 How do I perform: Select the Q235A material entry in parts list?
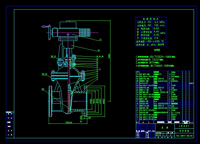pos(175,96)
